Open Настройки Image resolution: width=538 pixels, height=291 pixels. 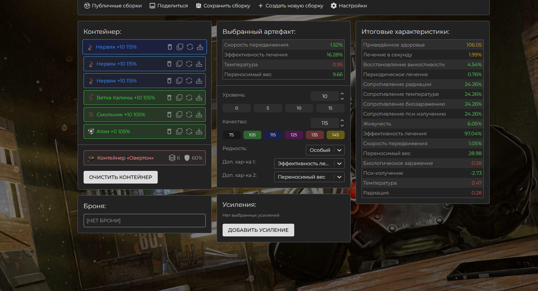coord(349,6)
